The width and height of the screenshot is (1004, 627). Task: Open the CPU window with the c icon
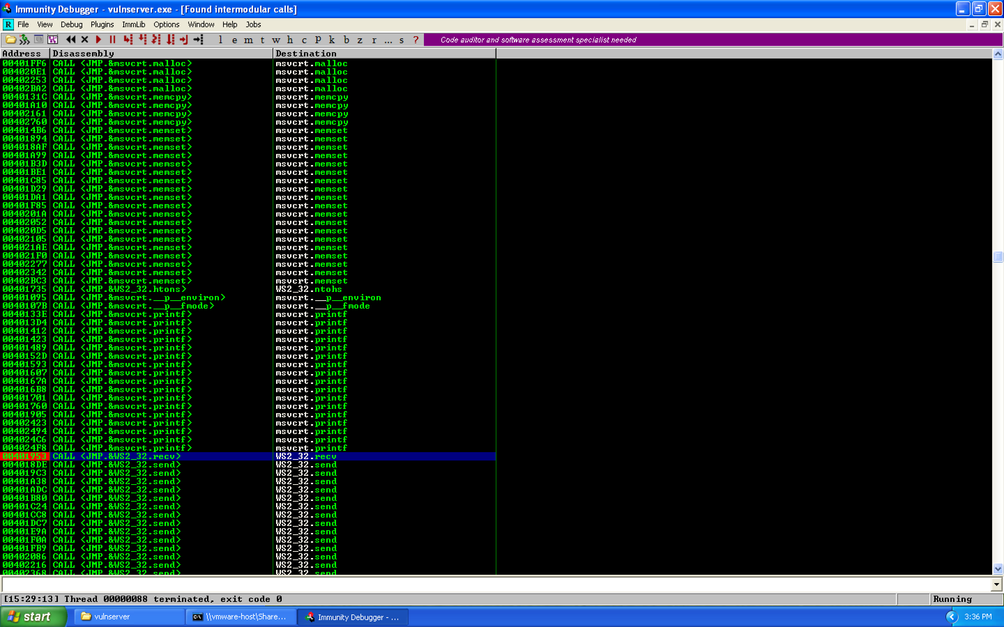click(x=304, y=39)
